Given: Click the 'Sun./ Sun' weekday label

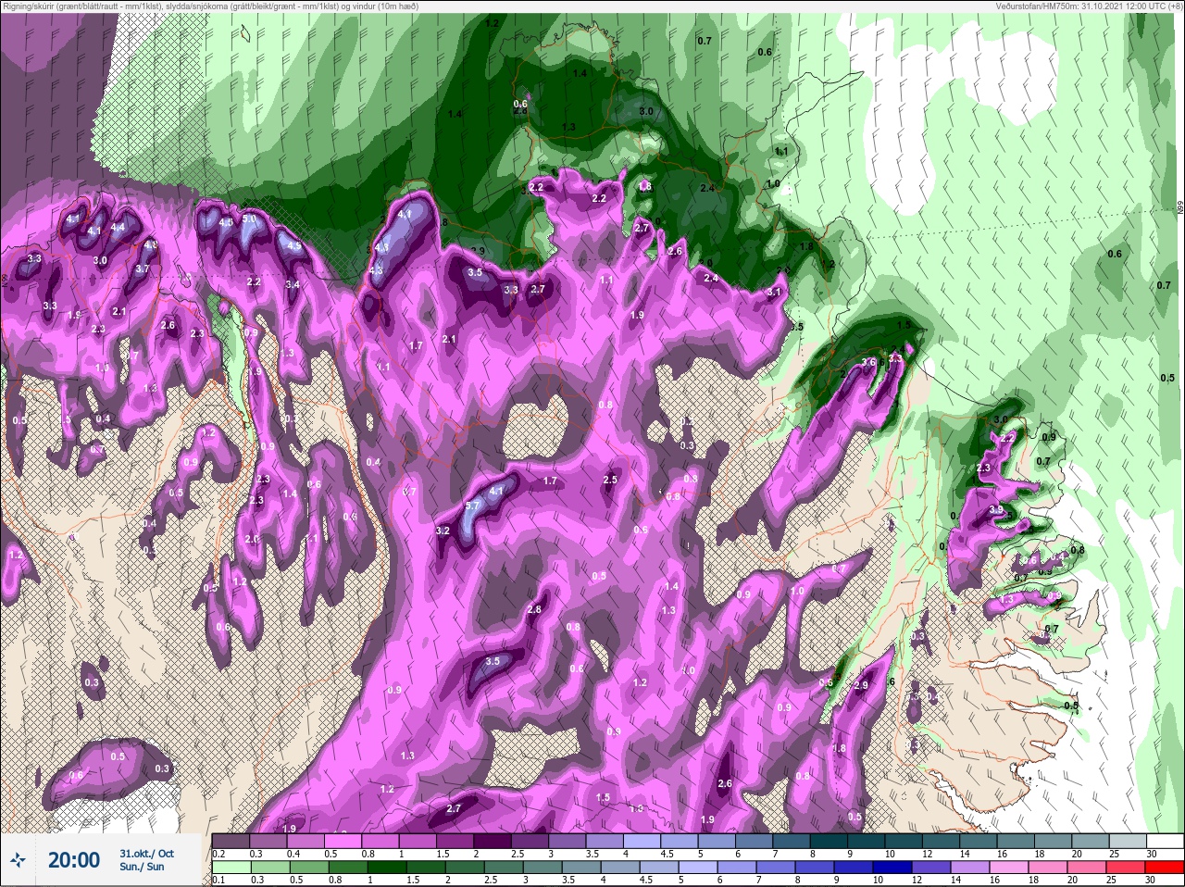Looking at the screenshot, I should (x=142, y=868).
